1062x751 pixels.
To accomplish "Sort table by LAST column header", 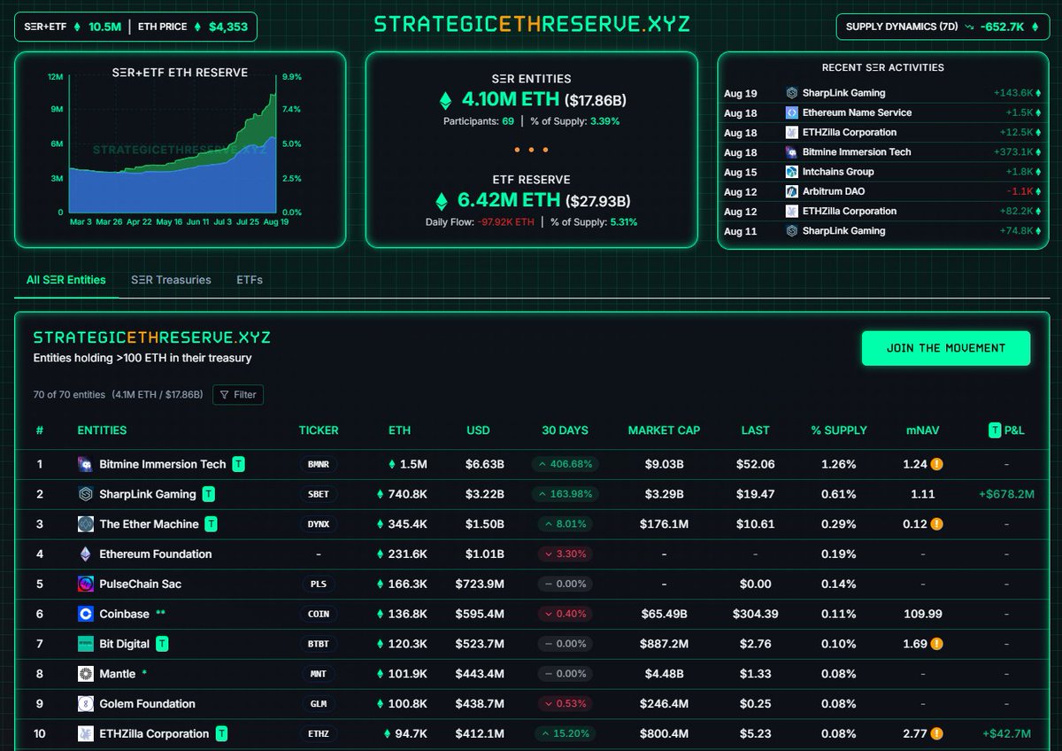I will (x=755, y=430).
